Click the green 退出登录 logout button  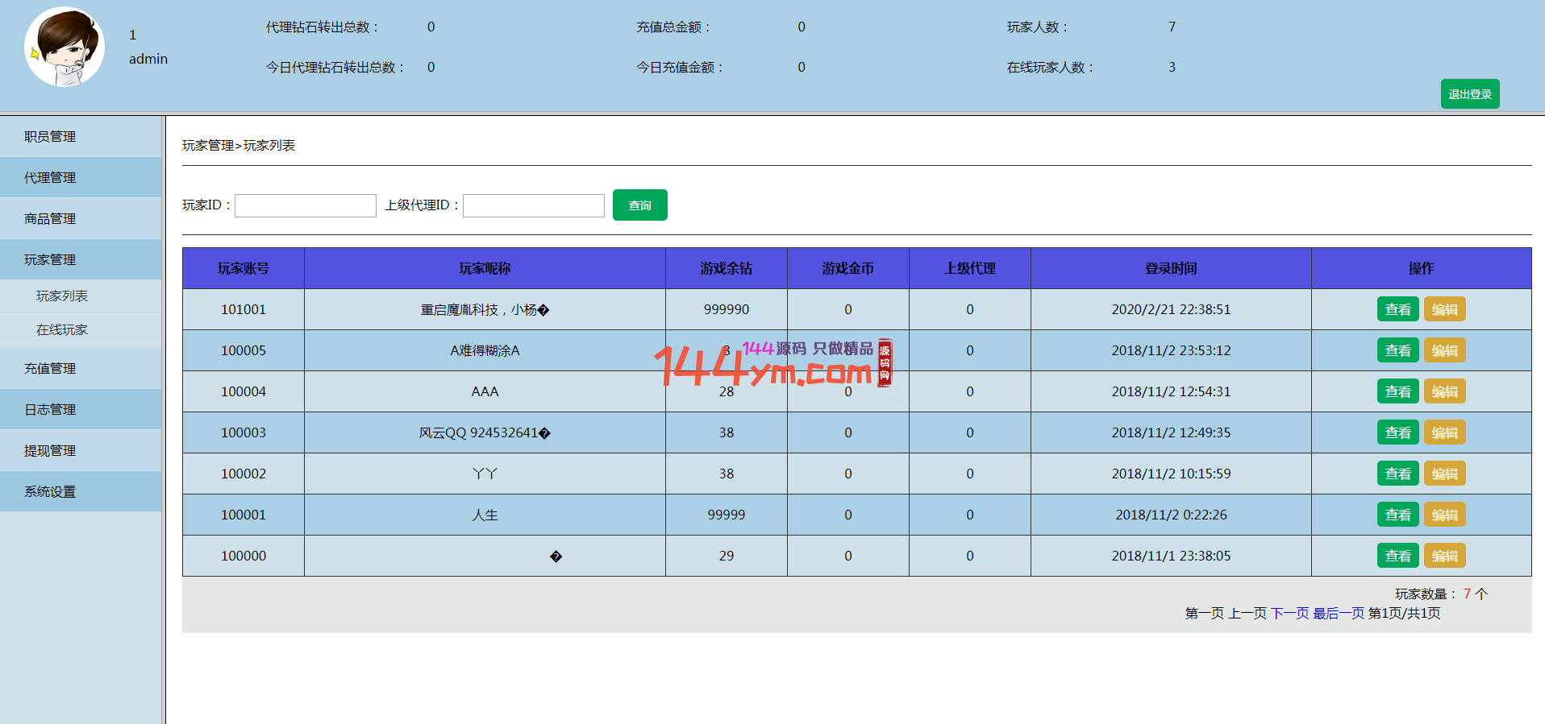coord(1469,94)
